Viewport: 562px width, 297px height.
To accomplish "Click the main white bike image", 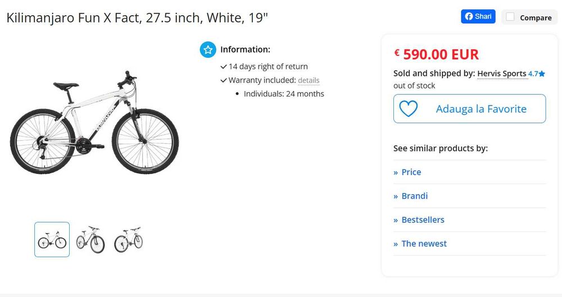I will coord(94,122).
